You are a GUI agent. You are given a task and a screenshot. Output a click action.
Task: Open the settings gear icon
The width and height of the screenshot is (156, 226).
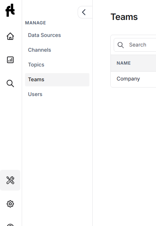pos(10,204)
